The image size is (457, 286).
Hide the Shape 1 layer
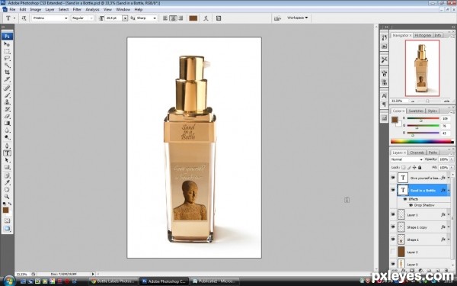(393, 239)
